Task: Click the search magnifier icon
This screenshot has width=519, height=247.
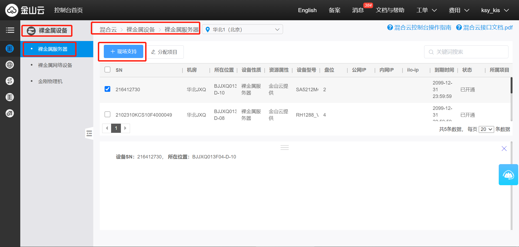Action: 431,52
